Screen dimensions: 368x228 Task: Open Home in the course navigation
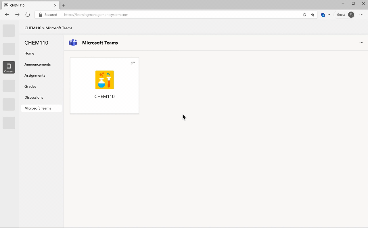[29, 53]
